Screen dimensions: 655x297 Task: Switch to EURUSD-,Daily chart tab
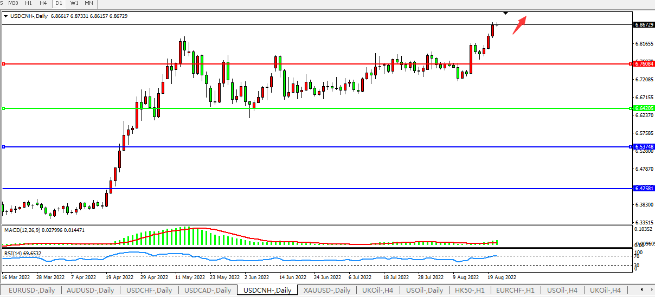(31, 290)
